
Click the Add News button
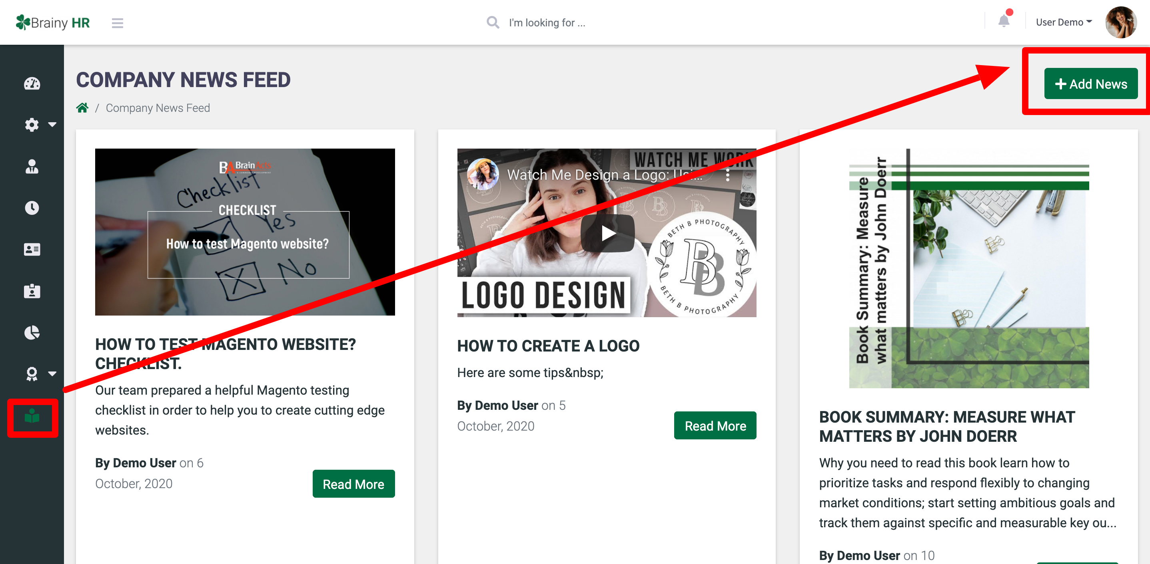click(x=1090, y=83)
